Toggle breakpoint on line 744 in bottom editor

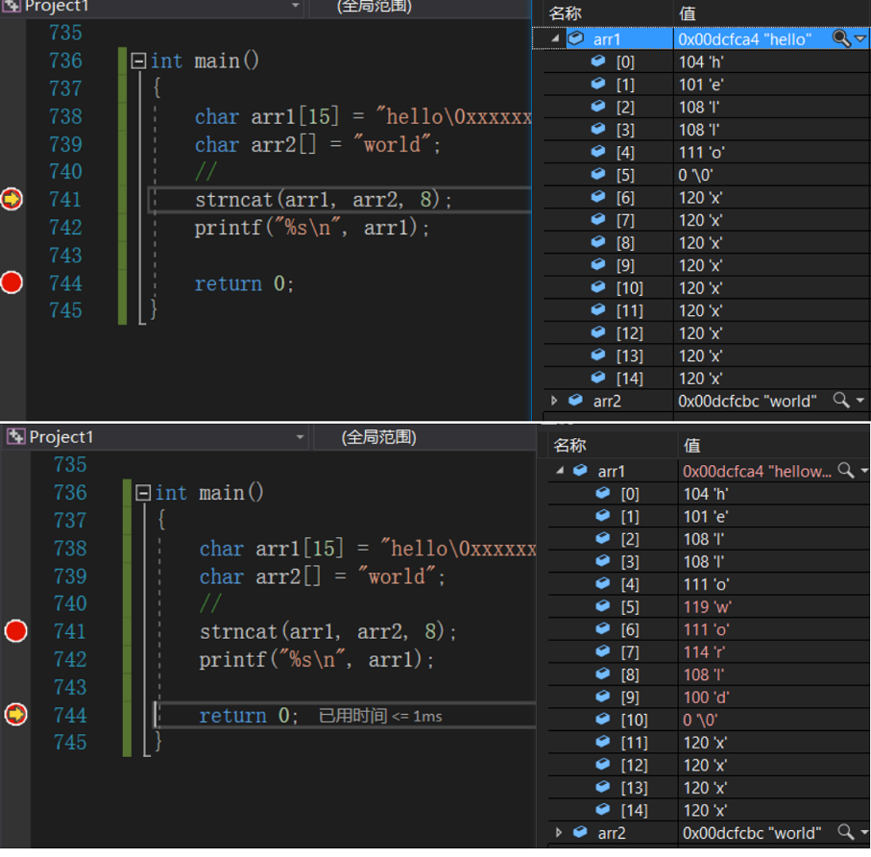pos(15,714)
